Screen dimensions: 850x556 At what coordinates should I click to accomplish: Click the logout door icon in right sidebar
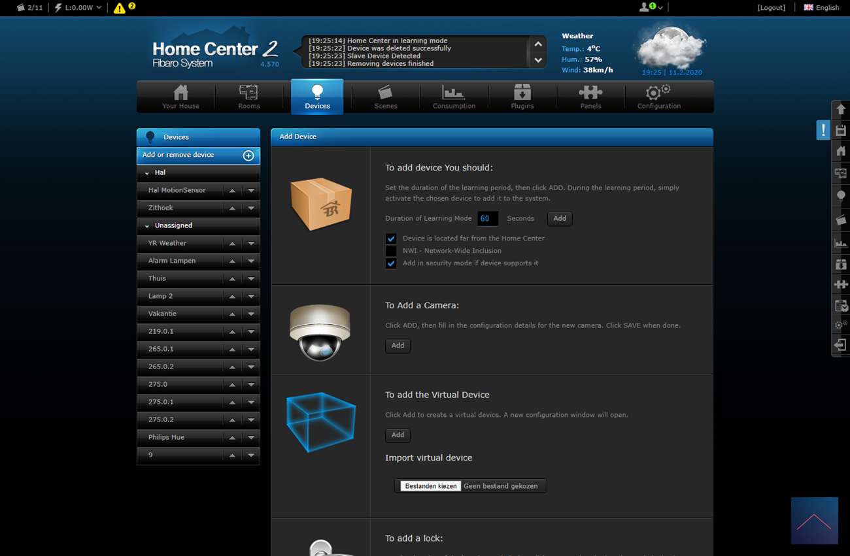click(841, 345)
